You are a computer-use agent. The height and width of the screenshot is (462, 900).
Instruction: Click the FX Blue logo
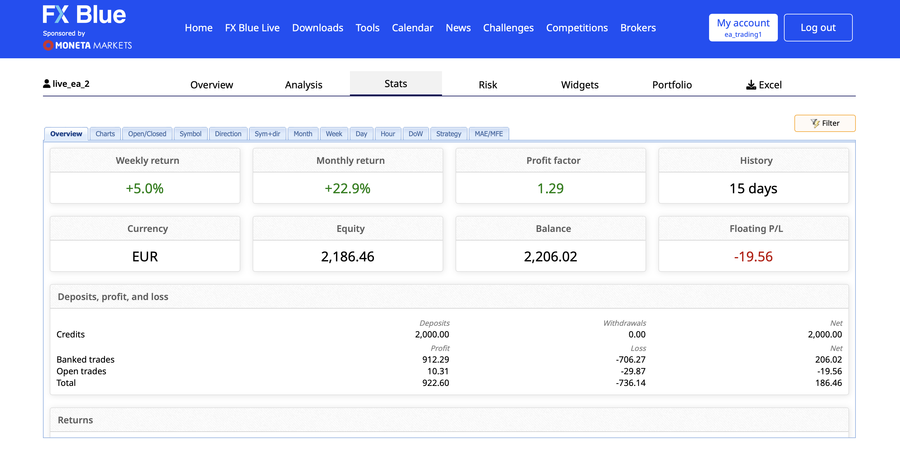click(84, 15)
